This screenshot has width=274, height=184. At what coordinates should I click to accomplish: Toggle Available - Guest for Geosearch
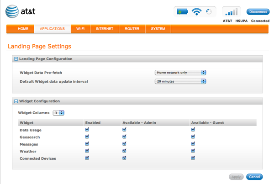[193, 137]
